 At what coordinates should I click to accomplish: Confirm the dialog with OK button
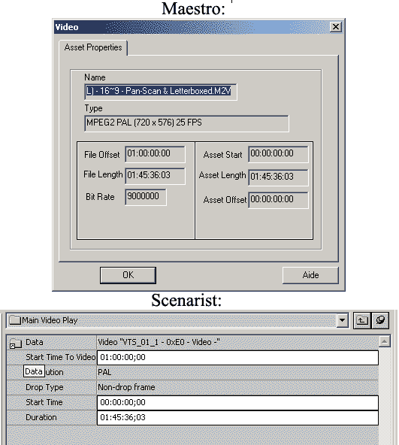pyautogui.click(x=128, y=275)
